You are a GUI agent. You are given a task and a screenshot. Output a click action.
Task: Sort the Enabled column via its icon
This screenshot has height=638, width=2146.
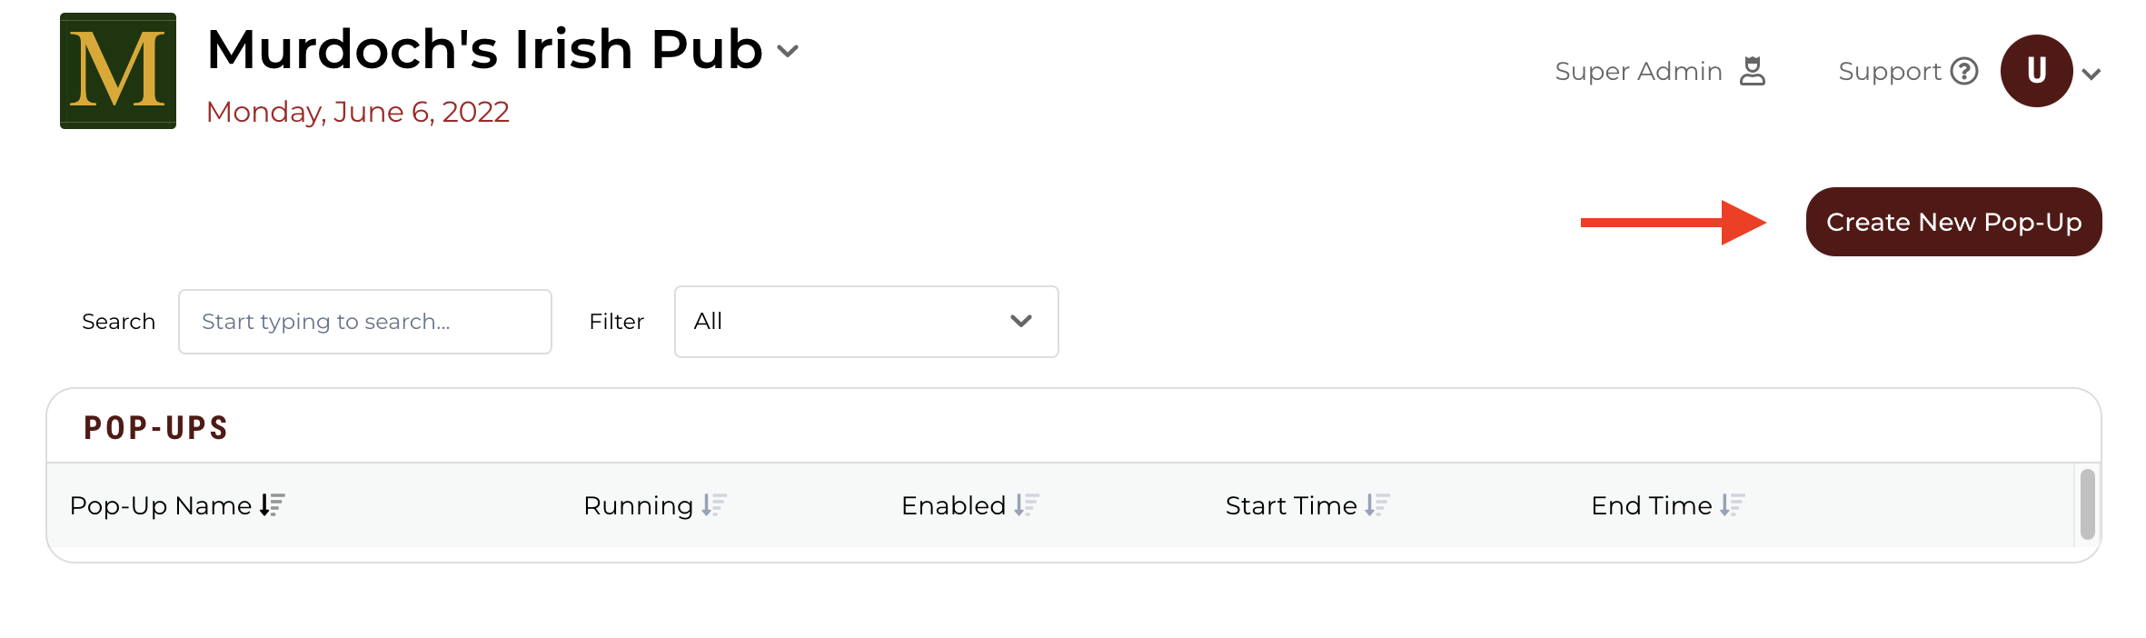click(1027, 505)
